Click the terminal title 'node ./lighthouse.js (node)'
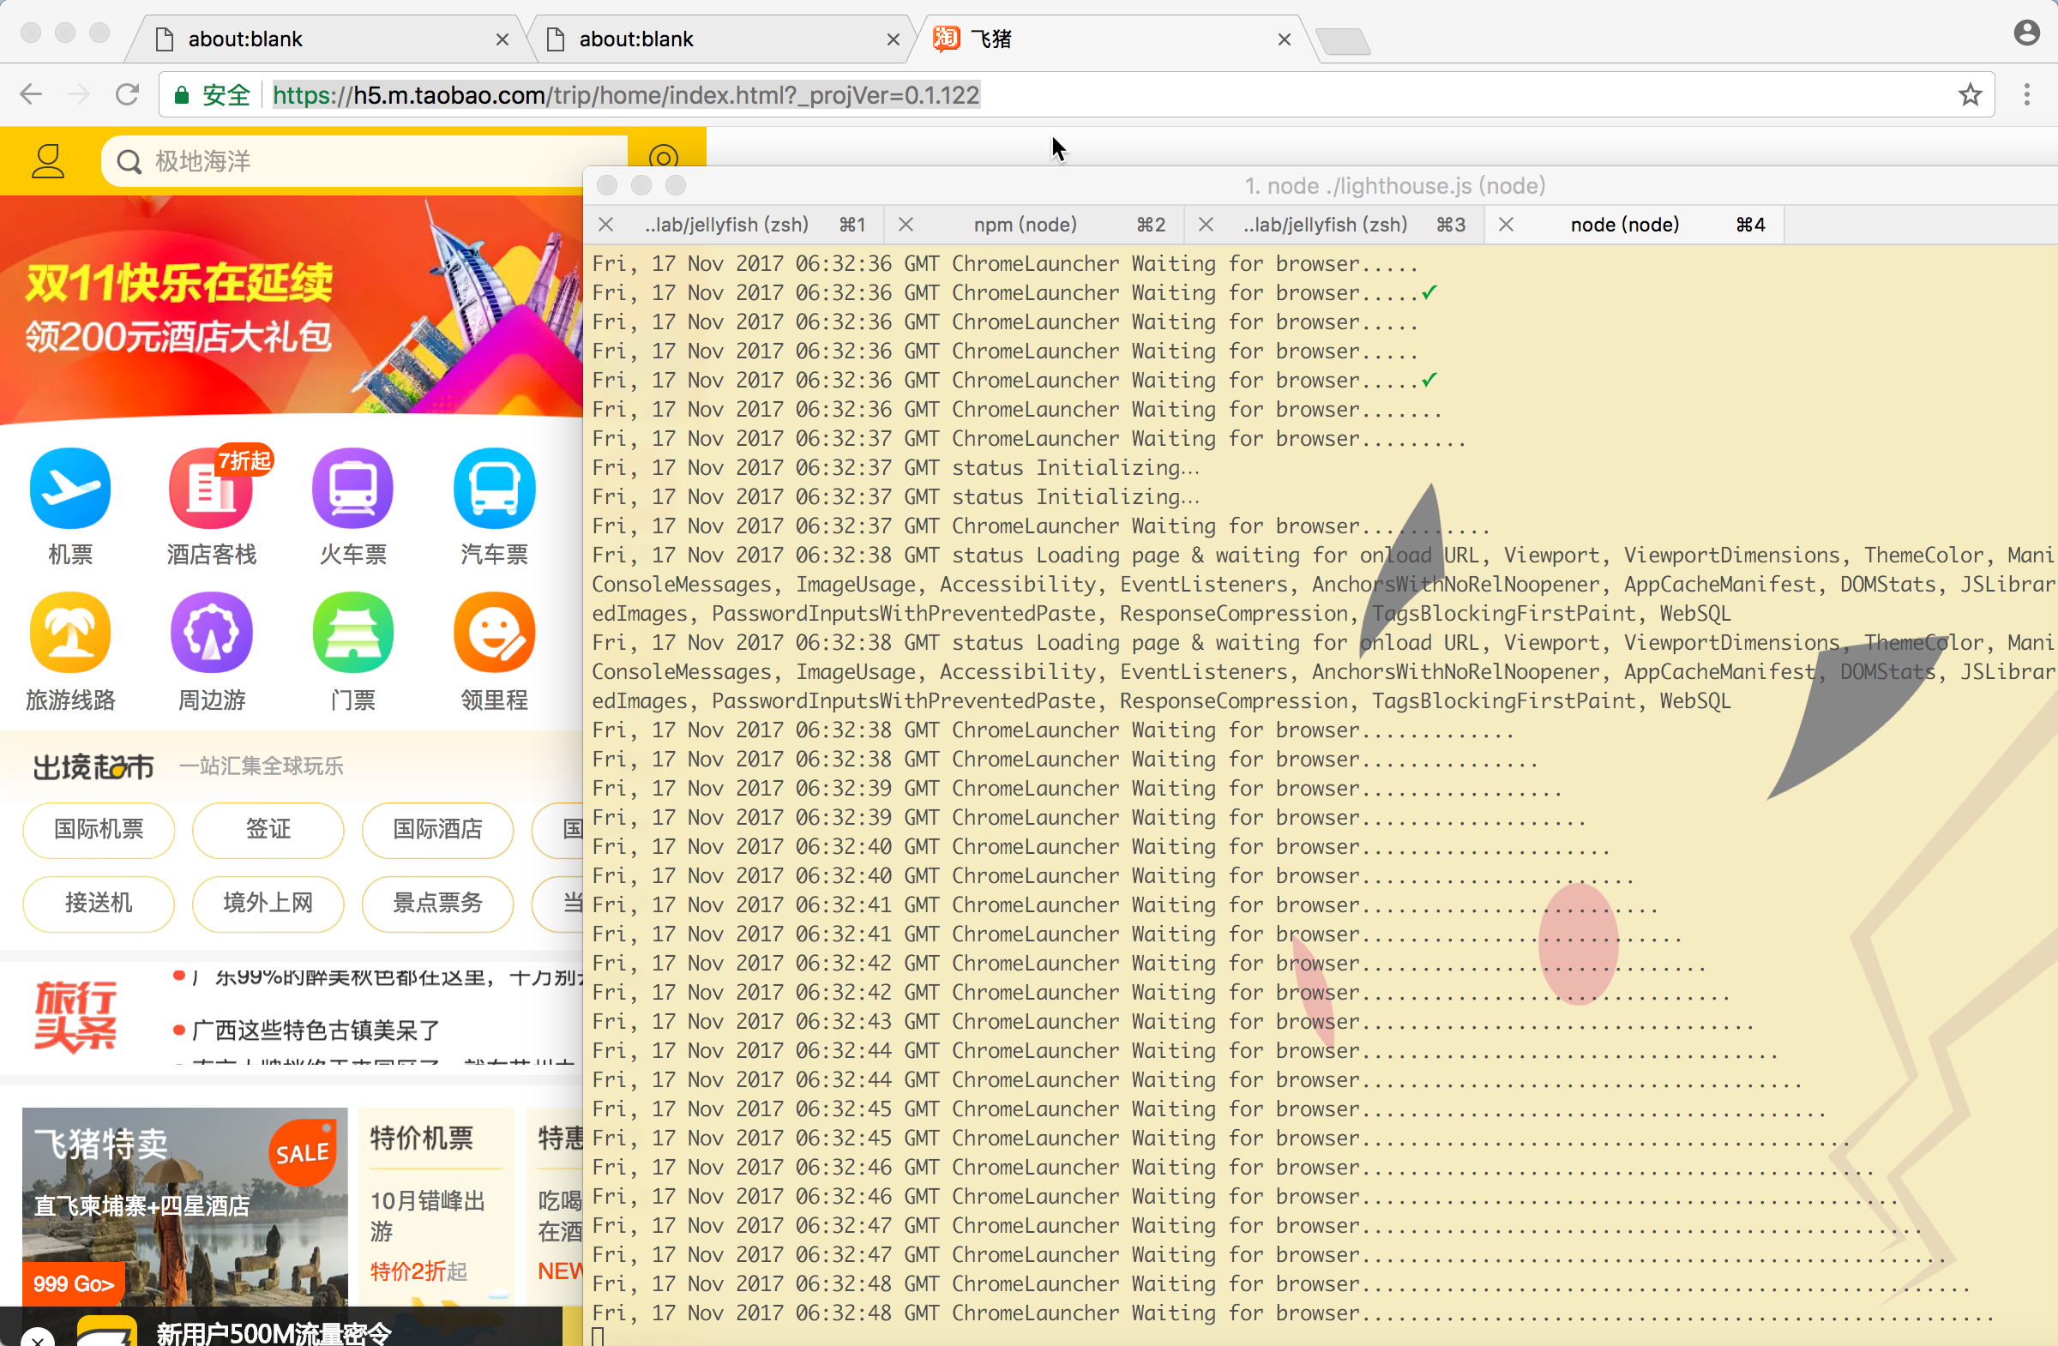The height and width of the screenshot is (1346, 2058). point(1395,186)
